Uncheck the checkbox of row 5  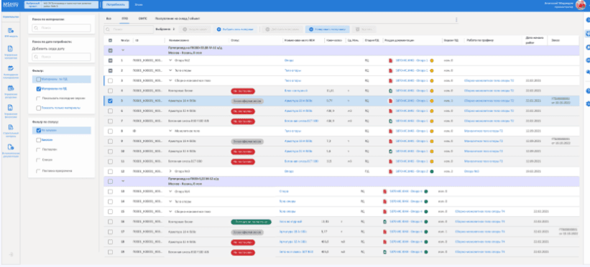click(x=110, y=100)
